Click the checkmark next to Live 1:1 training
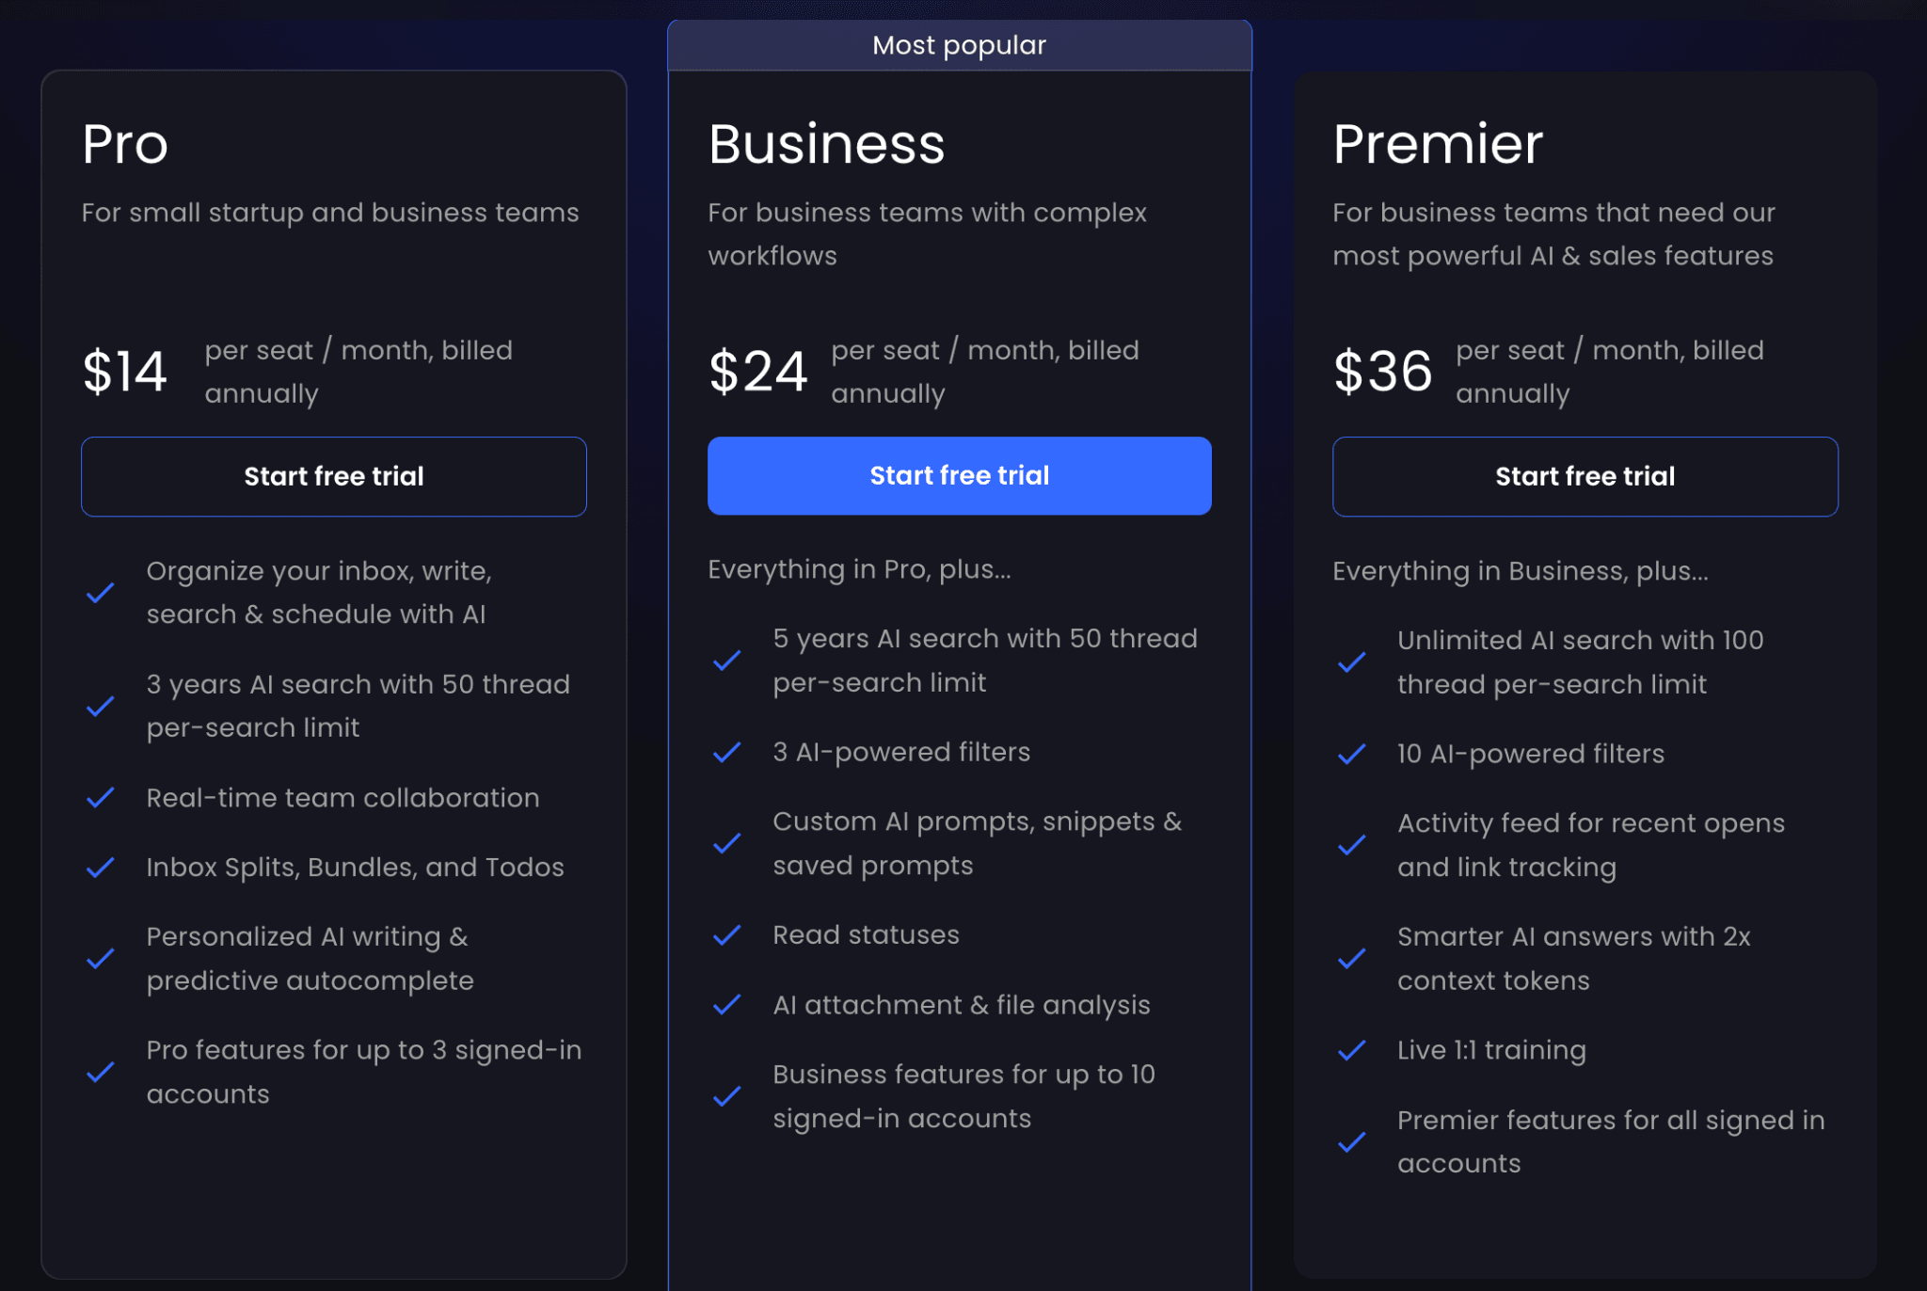The width and height of the screenshot is (1927, 1291). 1352,1051
